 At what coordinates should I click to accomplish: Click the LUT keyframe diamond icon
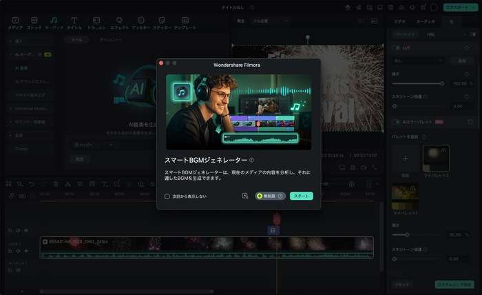467,48
